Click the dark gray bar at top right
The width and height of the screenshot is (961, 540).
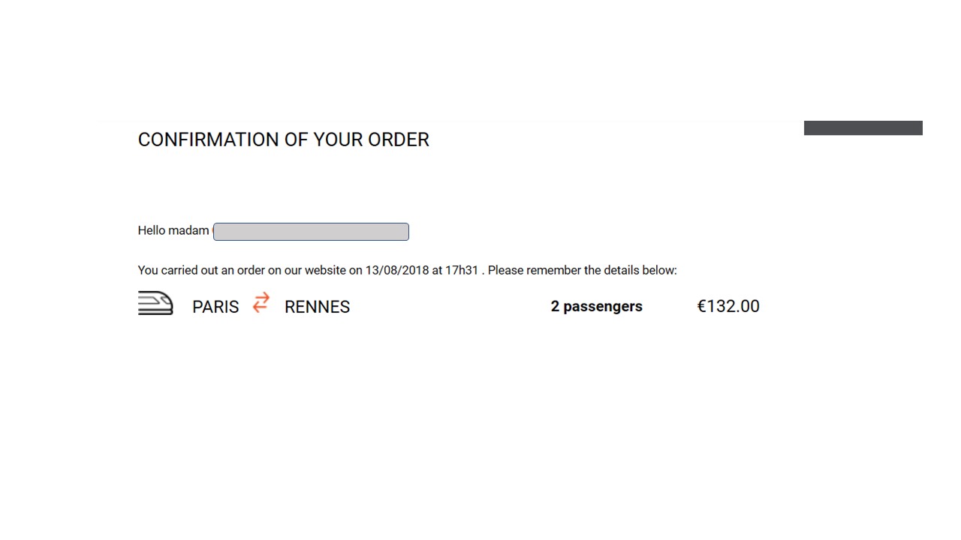pos(863,128)
